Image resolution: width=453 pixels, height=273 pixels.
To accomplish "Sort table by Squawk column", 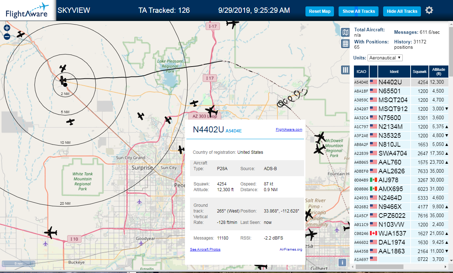I will (x=419, y=72).
